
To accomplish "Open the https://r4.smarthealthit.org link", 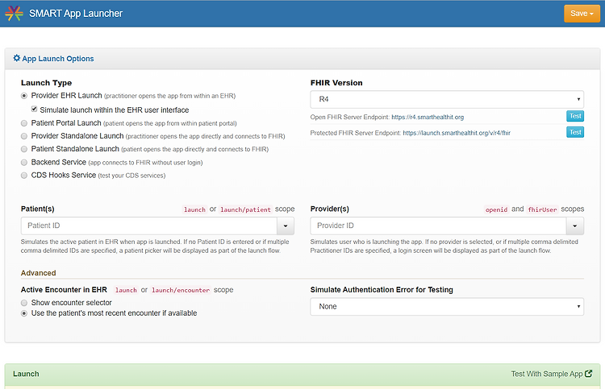I will tap(428, 117).
